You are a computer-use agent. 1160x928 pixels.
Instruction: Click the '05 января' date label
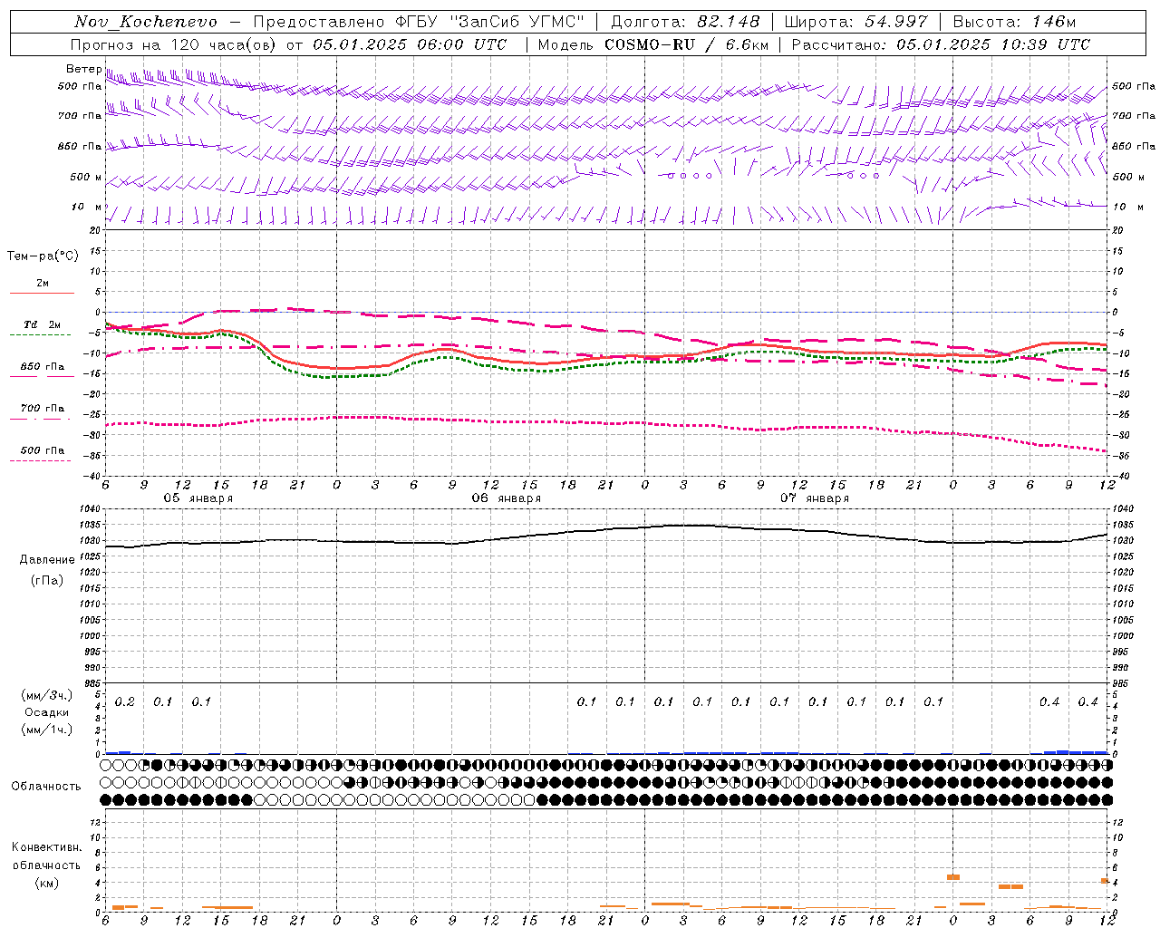pos(198,498)
